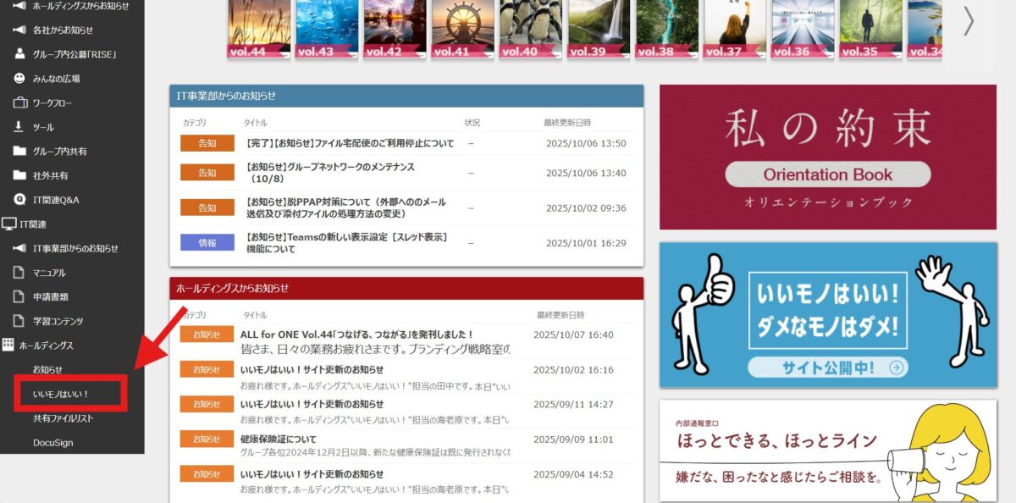Open the 私の約束 Orientation Book banner
This screenshot has width=1016, height=503.
(827, 157)
